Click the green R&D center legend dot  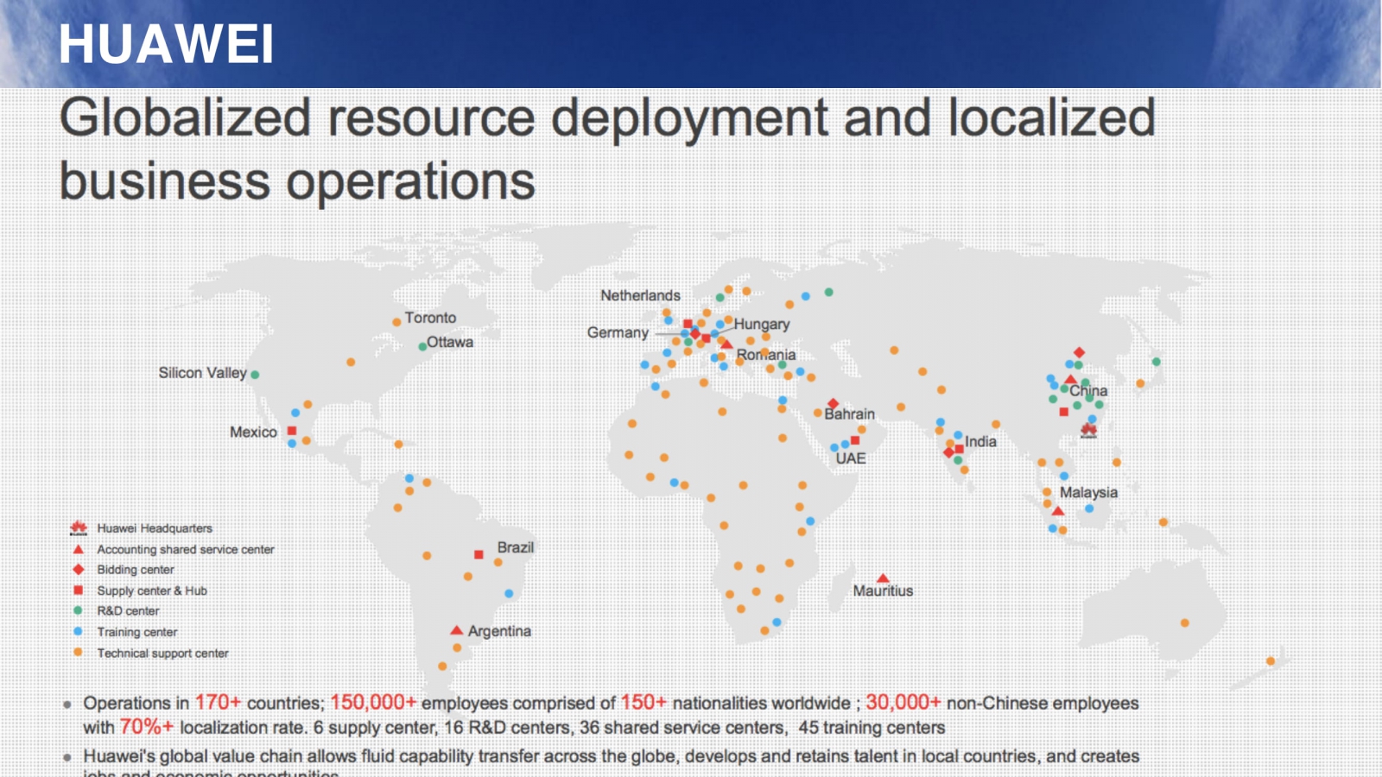(79, 610)
